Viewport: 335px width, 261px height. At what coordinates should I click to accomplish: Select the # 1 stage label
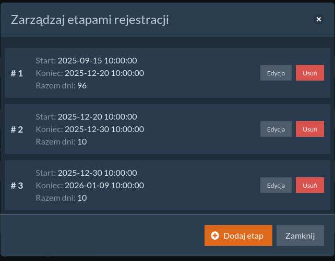[x=17, y=73]
